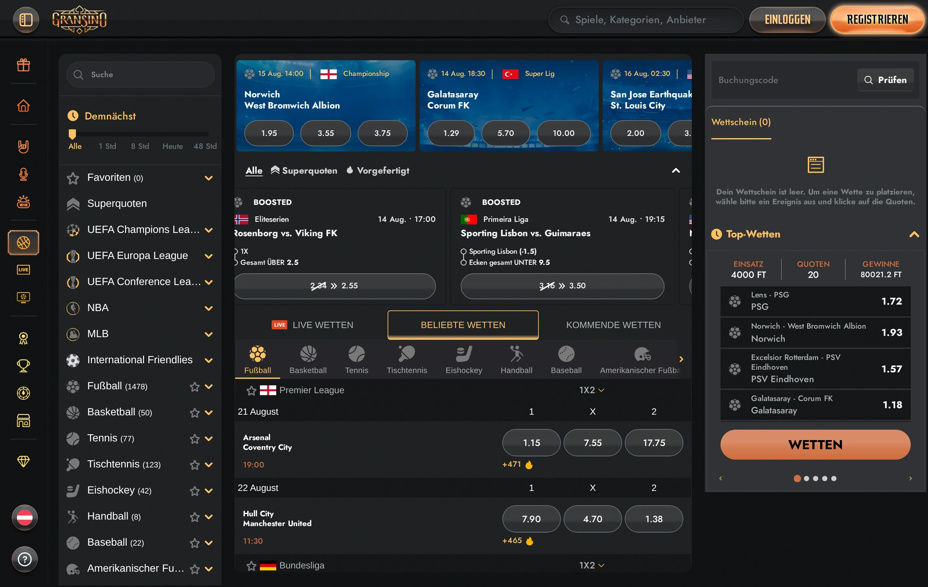
Task: Favorite the Fußball category star
Action: tap(194, 386)
